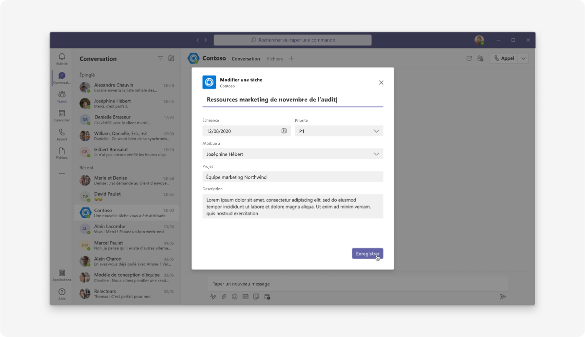Switch to the Conversation tab of Contoso

pos(245,59)
